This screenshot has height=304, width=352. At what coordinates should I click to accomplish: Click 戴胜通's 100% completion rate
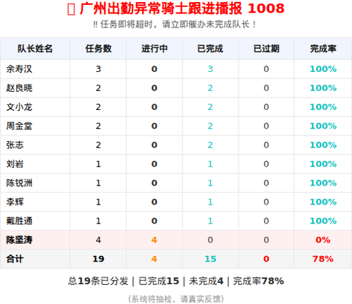click(x=323, y=221)
